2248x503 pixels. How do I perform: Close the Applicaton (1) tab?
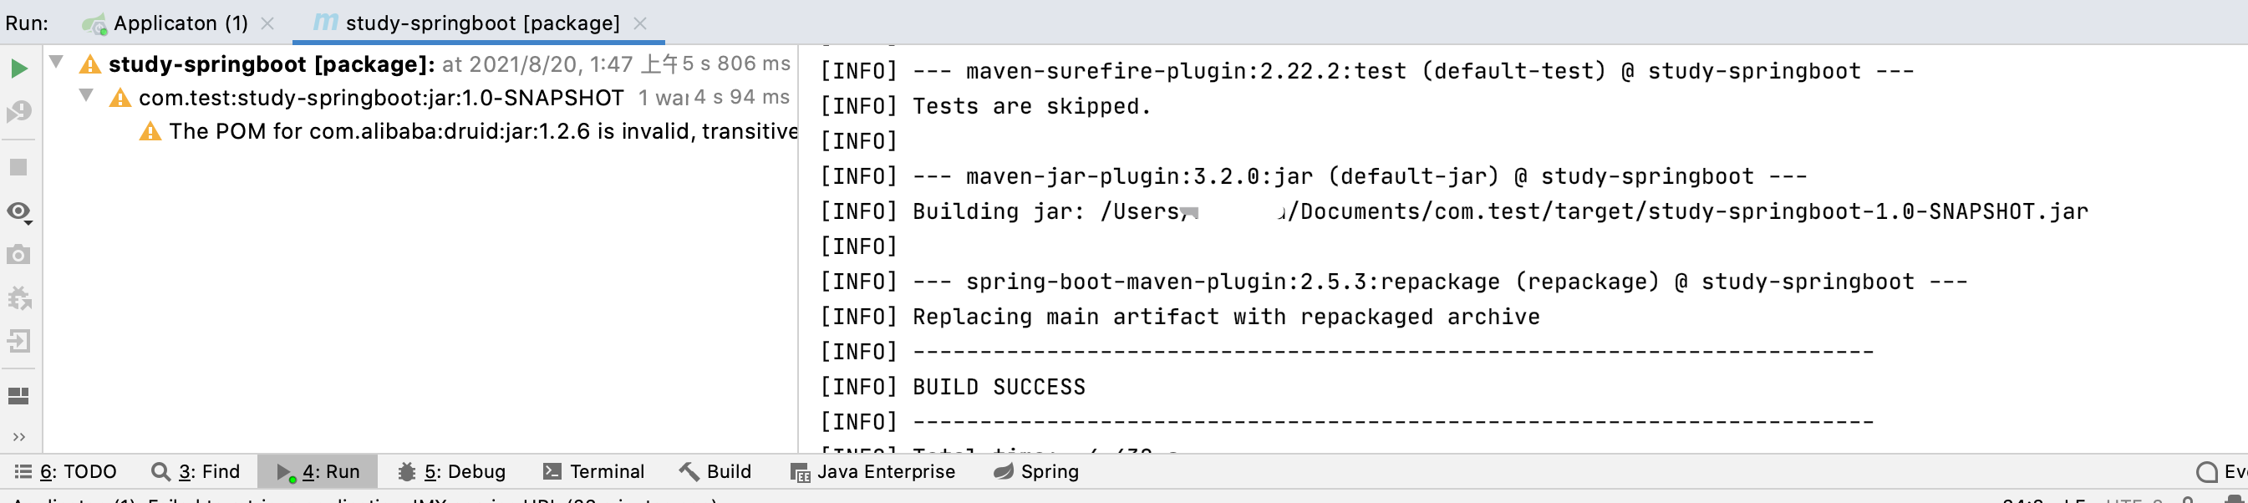click(268, 23)
